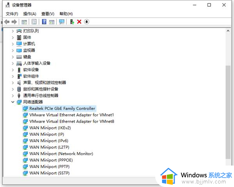Select Realtek PCIe GbE Family Controller
234x187 pixels.
click(62, 109)
